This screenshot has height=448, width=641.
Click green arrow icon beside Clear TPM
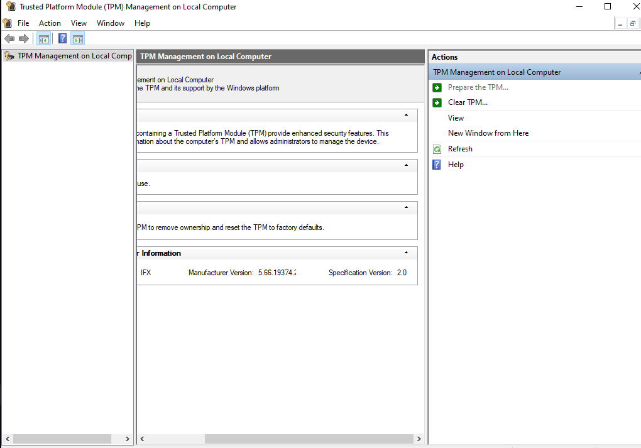coord(437,102)
